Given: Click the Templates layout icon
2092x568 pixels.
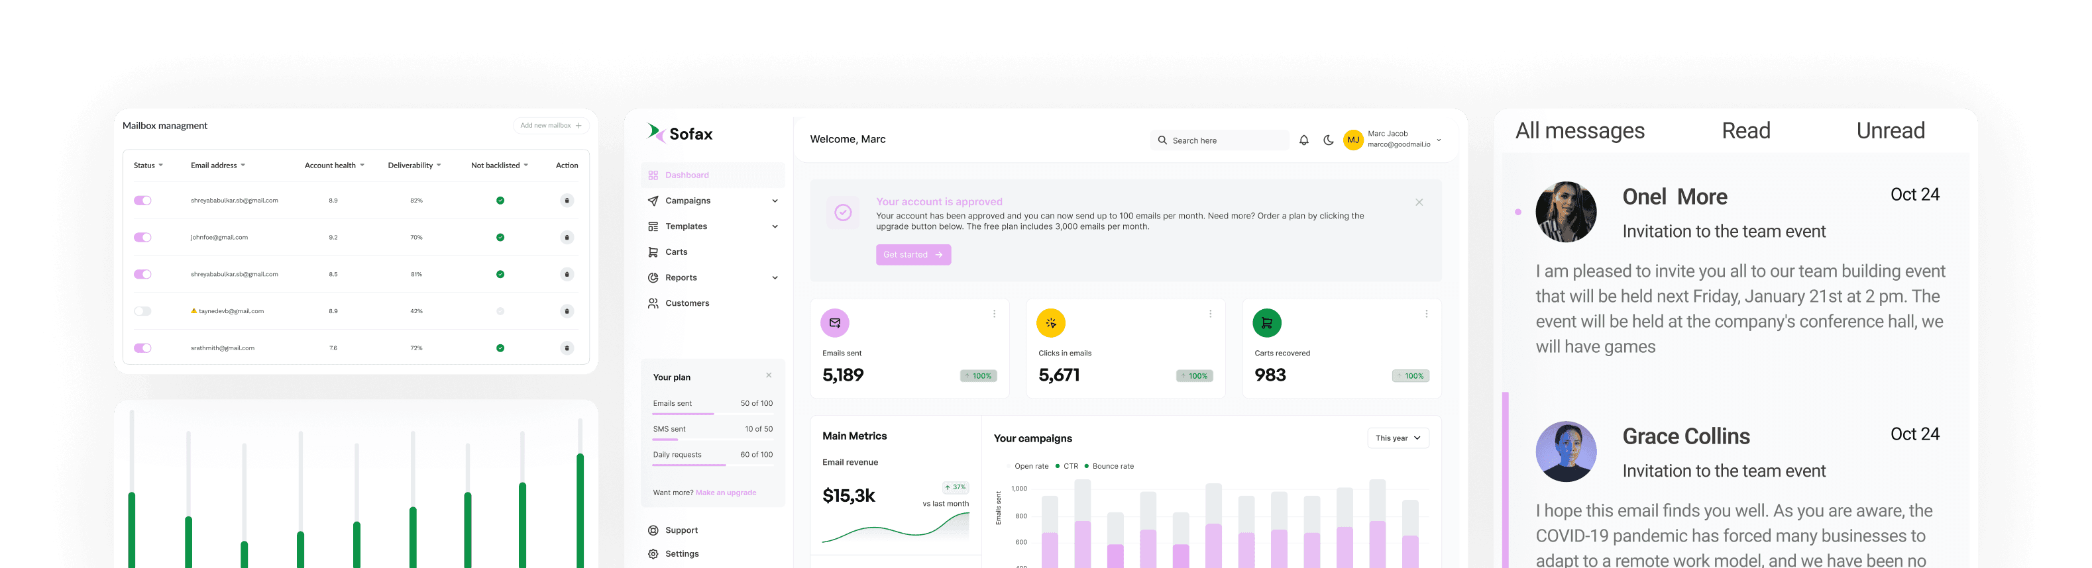Looking at the screenshot, I should coord(653,226).
